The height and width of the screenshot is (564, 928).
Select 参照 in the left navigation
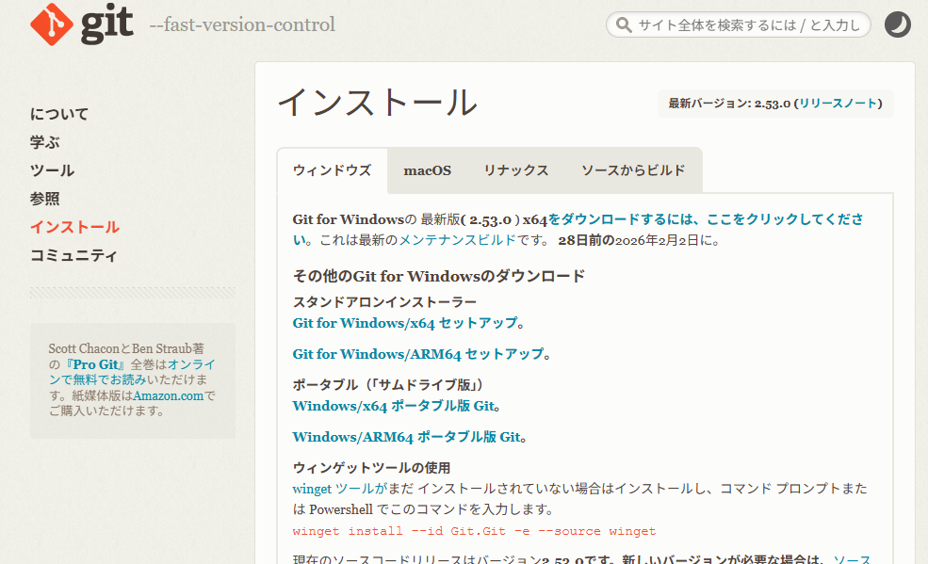(44, 199)
